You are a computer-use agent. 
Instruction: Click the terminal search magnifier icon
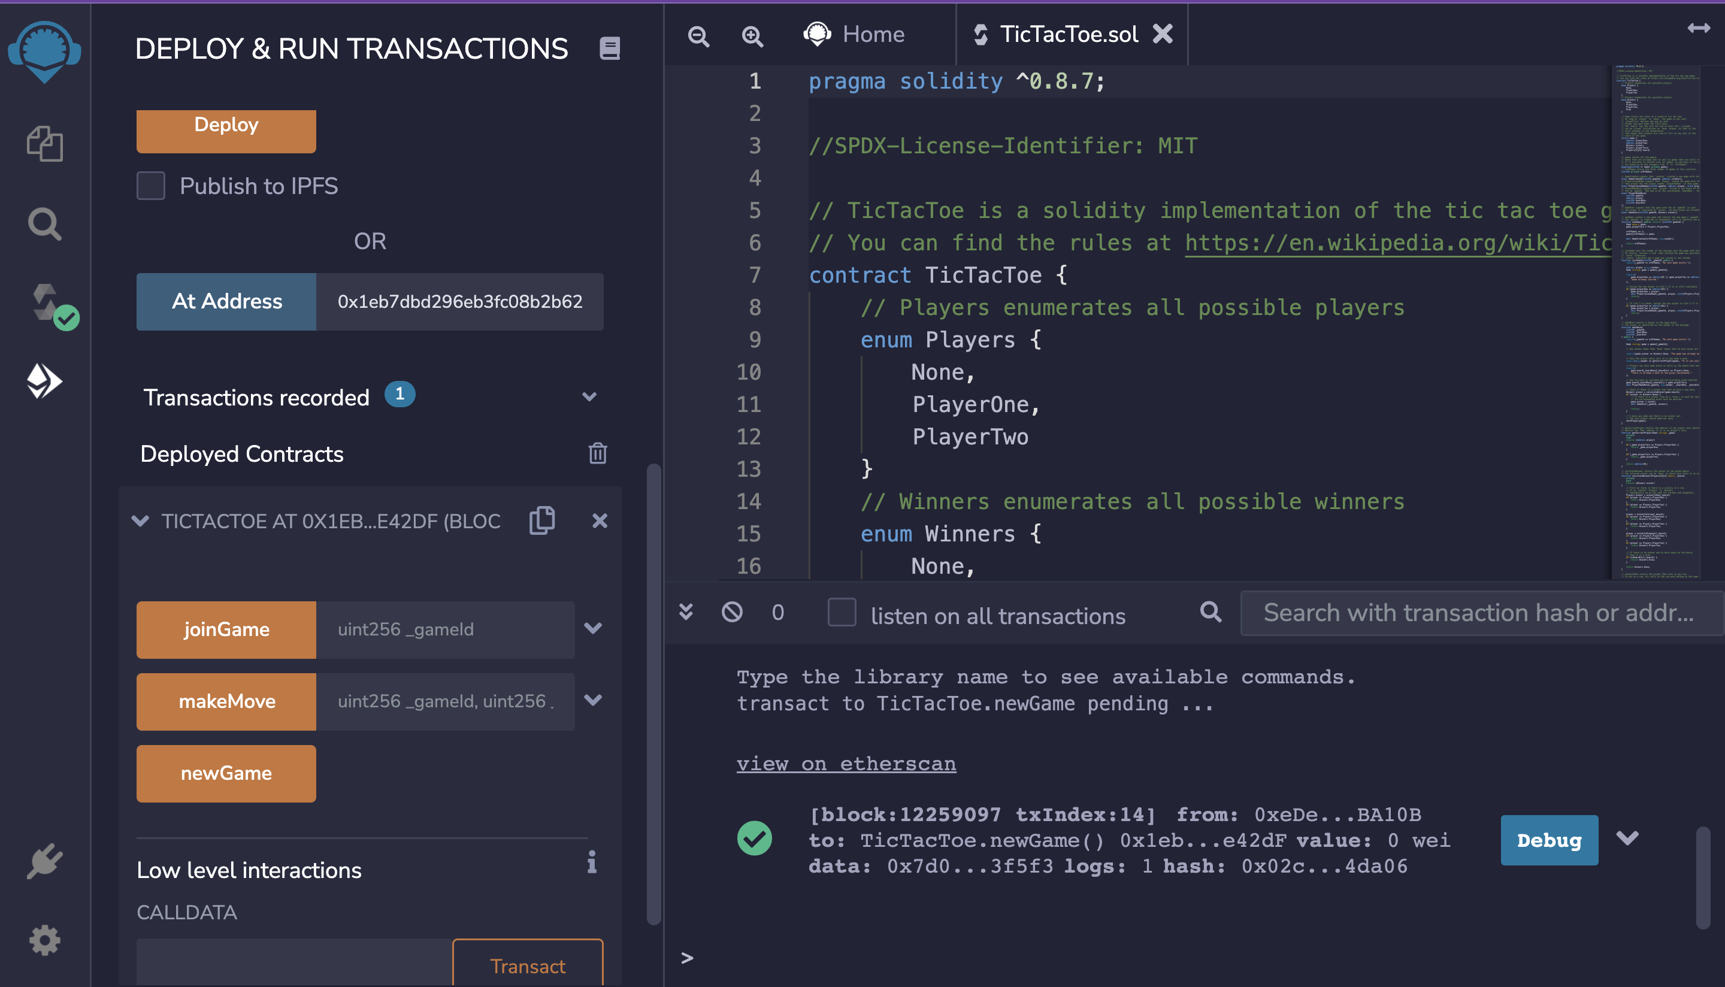[1210, 612]
